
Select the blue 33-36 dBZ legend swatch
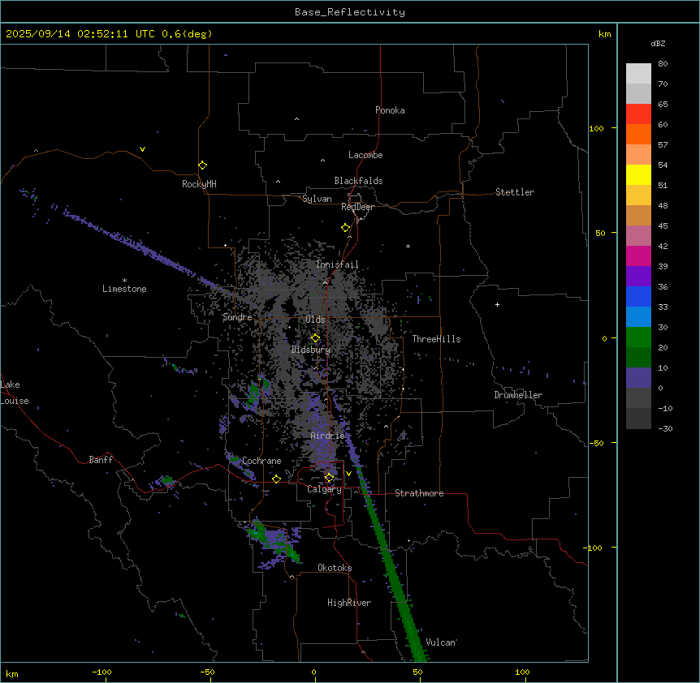(638, 296)
